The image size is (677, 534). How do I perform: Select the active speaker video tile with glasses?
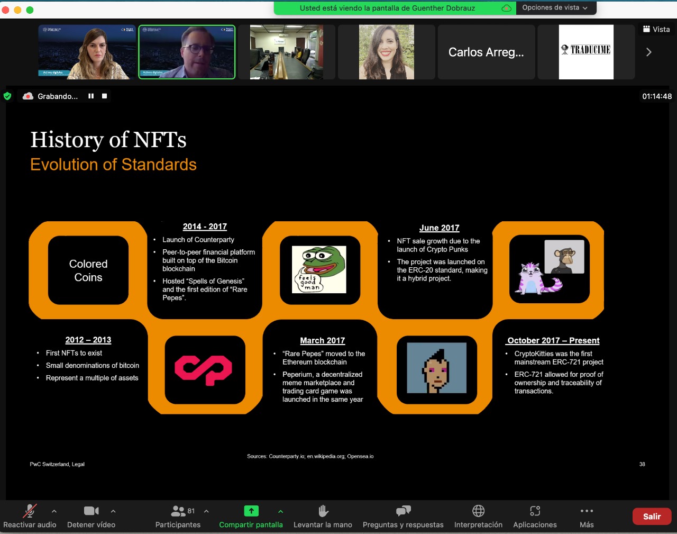point(187,52)
